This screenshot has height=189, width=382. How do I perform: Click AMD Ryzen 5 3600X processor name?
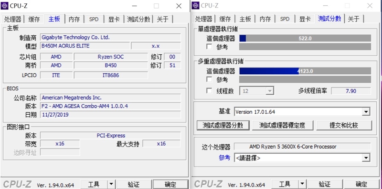(302, 147)
